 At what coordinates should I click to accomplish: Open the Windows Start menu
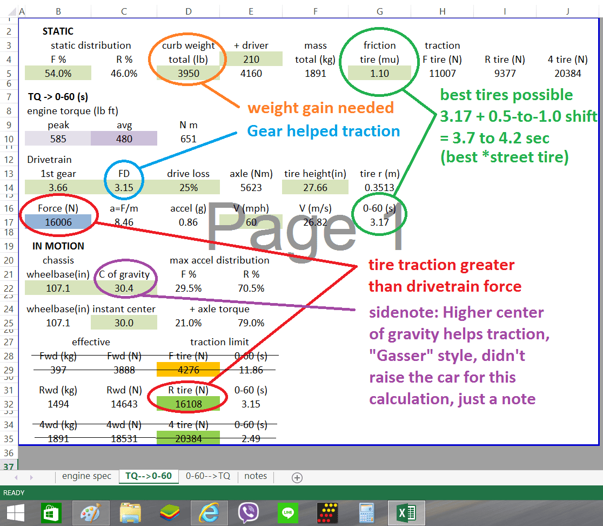15,513
